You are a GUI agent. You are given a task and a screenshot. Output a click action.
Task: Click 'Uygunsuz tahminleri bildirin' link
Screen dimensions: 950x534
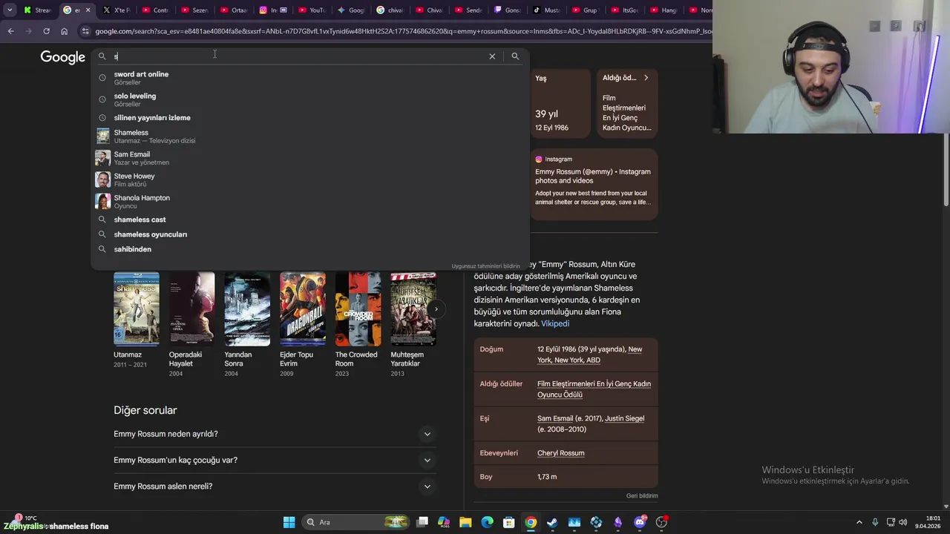485,266
